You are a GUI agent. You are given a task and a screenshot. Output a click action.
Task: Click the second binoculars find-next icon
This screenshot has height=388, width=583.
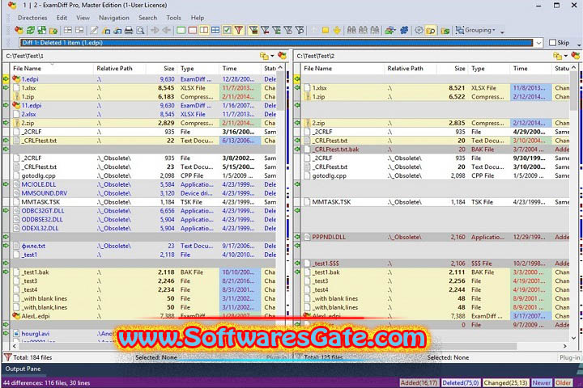coord(364,30)
